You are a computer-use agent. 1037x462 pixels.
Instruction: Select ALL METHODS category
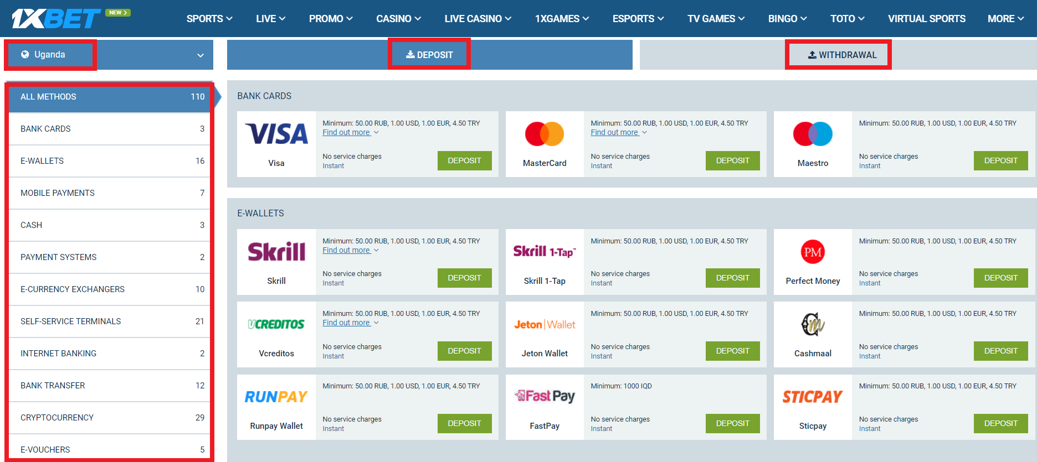[110, 97]
